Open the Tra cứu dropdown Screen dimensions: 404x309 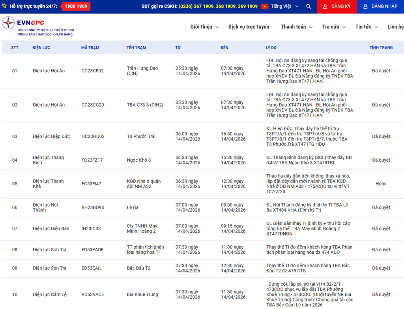[334, 27]
